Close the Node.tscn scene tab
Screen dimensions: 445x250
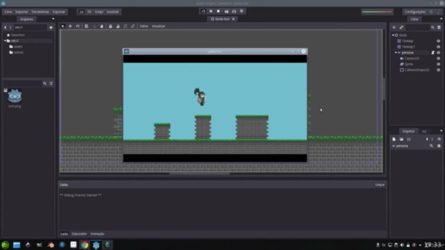click(x=234, y=19)
